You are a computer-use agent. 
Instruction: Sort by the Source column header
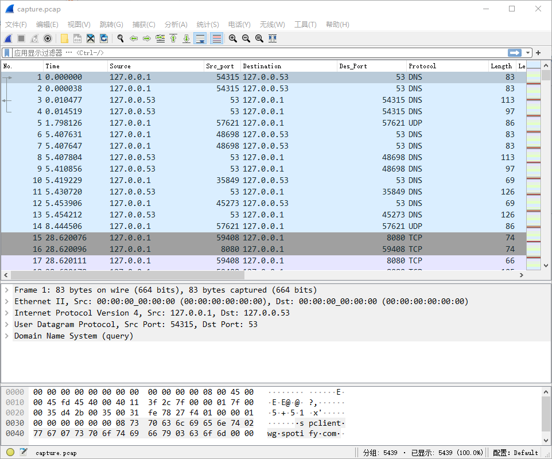(x=156, y=66)
